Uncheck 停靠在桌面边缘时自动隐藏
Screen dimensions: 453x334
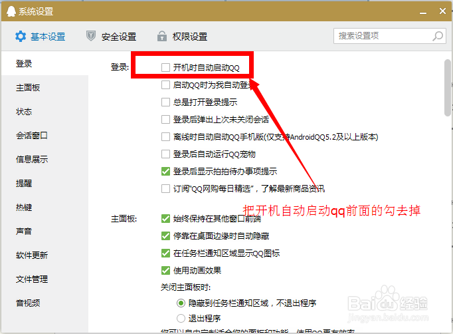165,236
